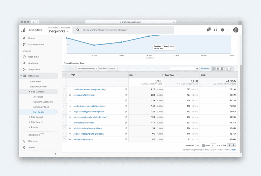Image resolution: width=261 pixels, height=176 pixels.
Task: Collapse the sidebar with the chevron
Action: [55, 154]
